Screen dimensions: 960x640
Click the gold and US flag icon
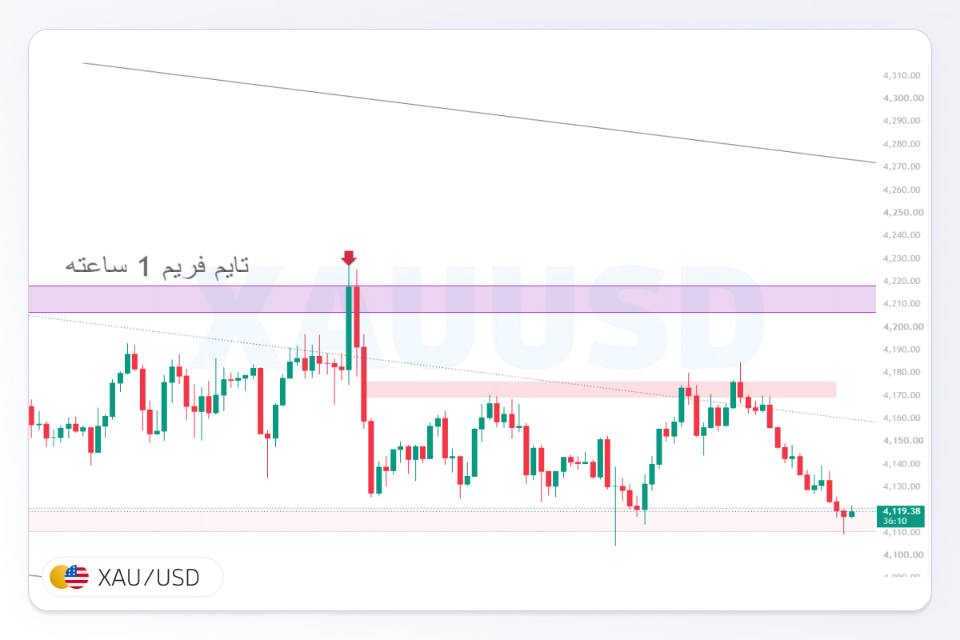69,577
